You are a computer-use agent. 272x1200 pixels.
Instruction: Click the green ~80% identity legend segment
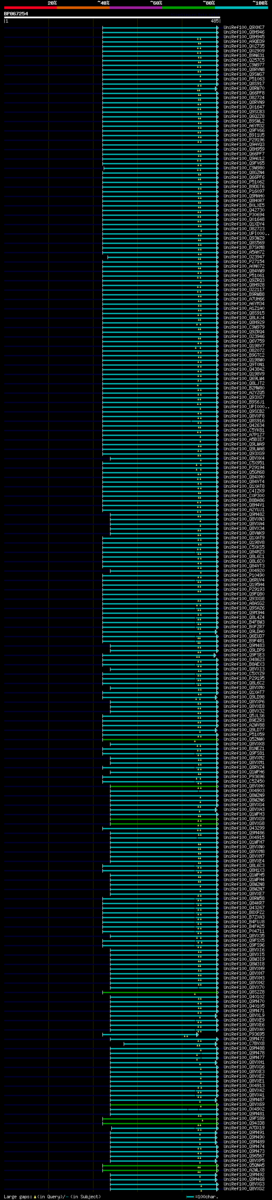(189, 8)
